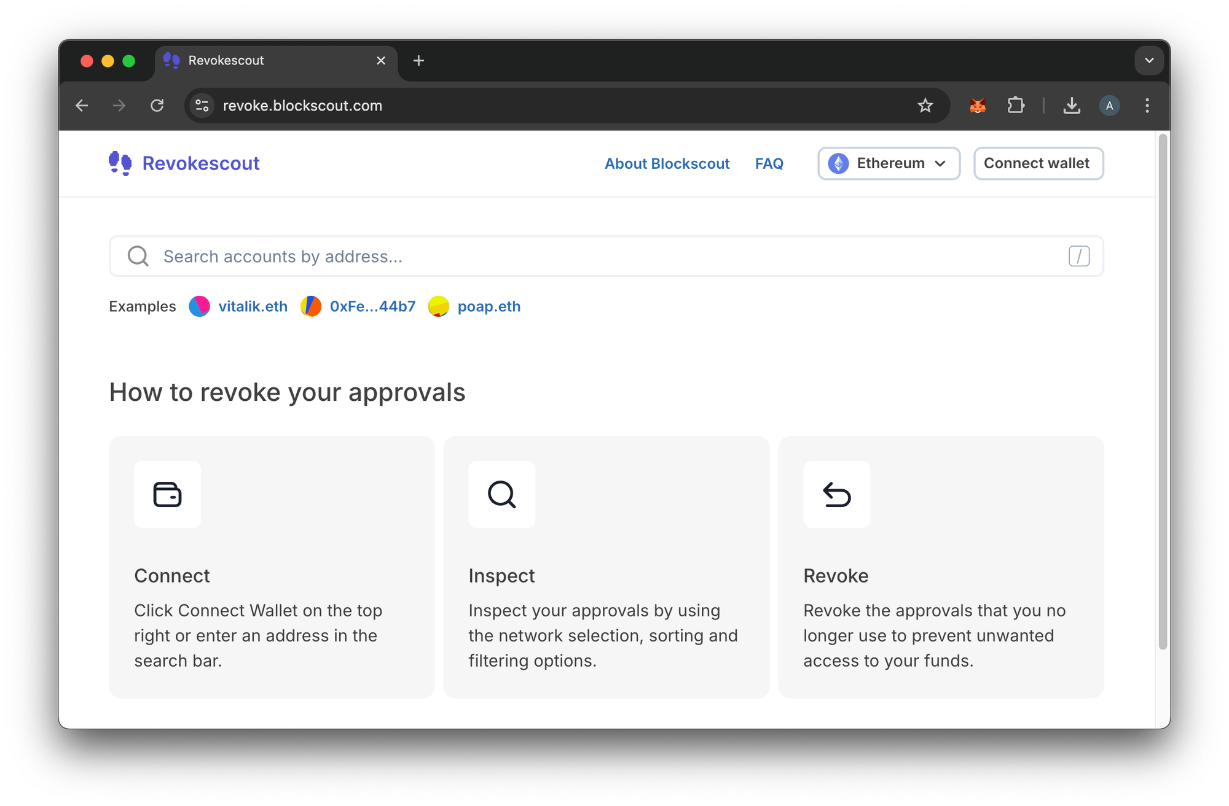This screenshot has height=806, width=1229.
Task: Click the magnifier icon in Inspect card
Action: point(501,494)
